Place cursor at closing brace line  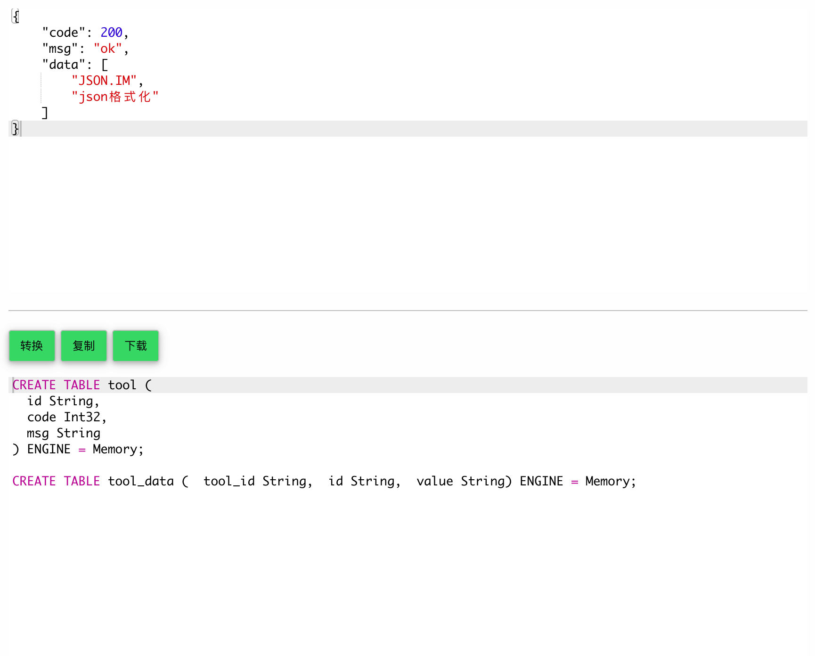(408, 129)
